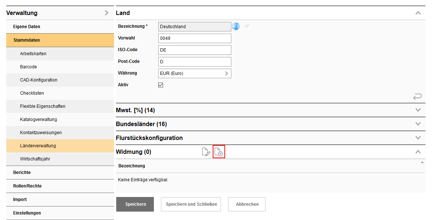The width and height of the screenshot is (432, 220).
Task: Click the globe icon beside Bezeichnung
Action: pyautogui.click(x=236, y=26)
